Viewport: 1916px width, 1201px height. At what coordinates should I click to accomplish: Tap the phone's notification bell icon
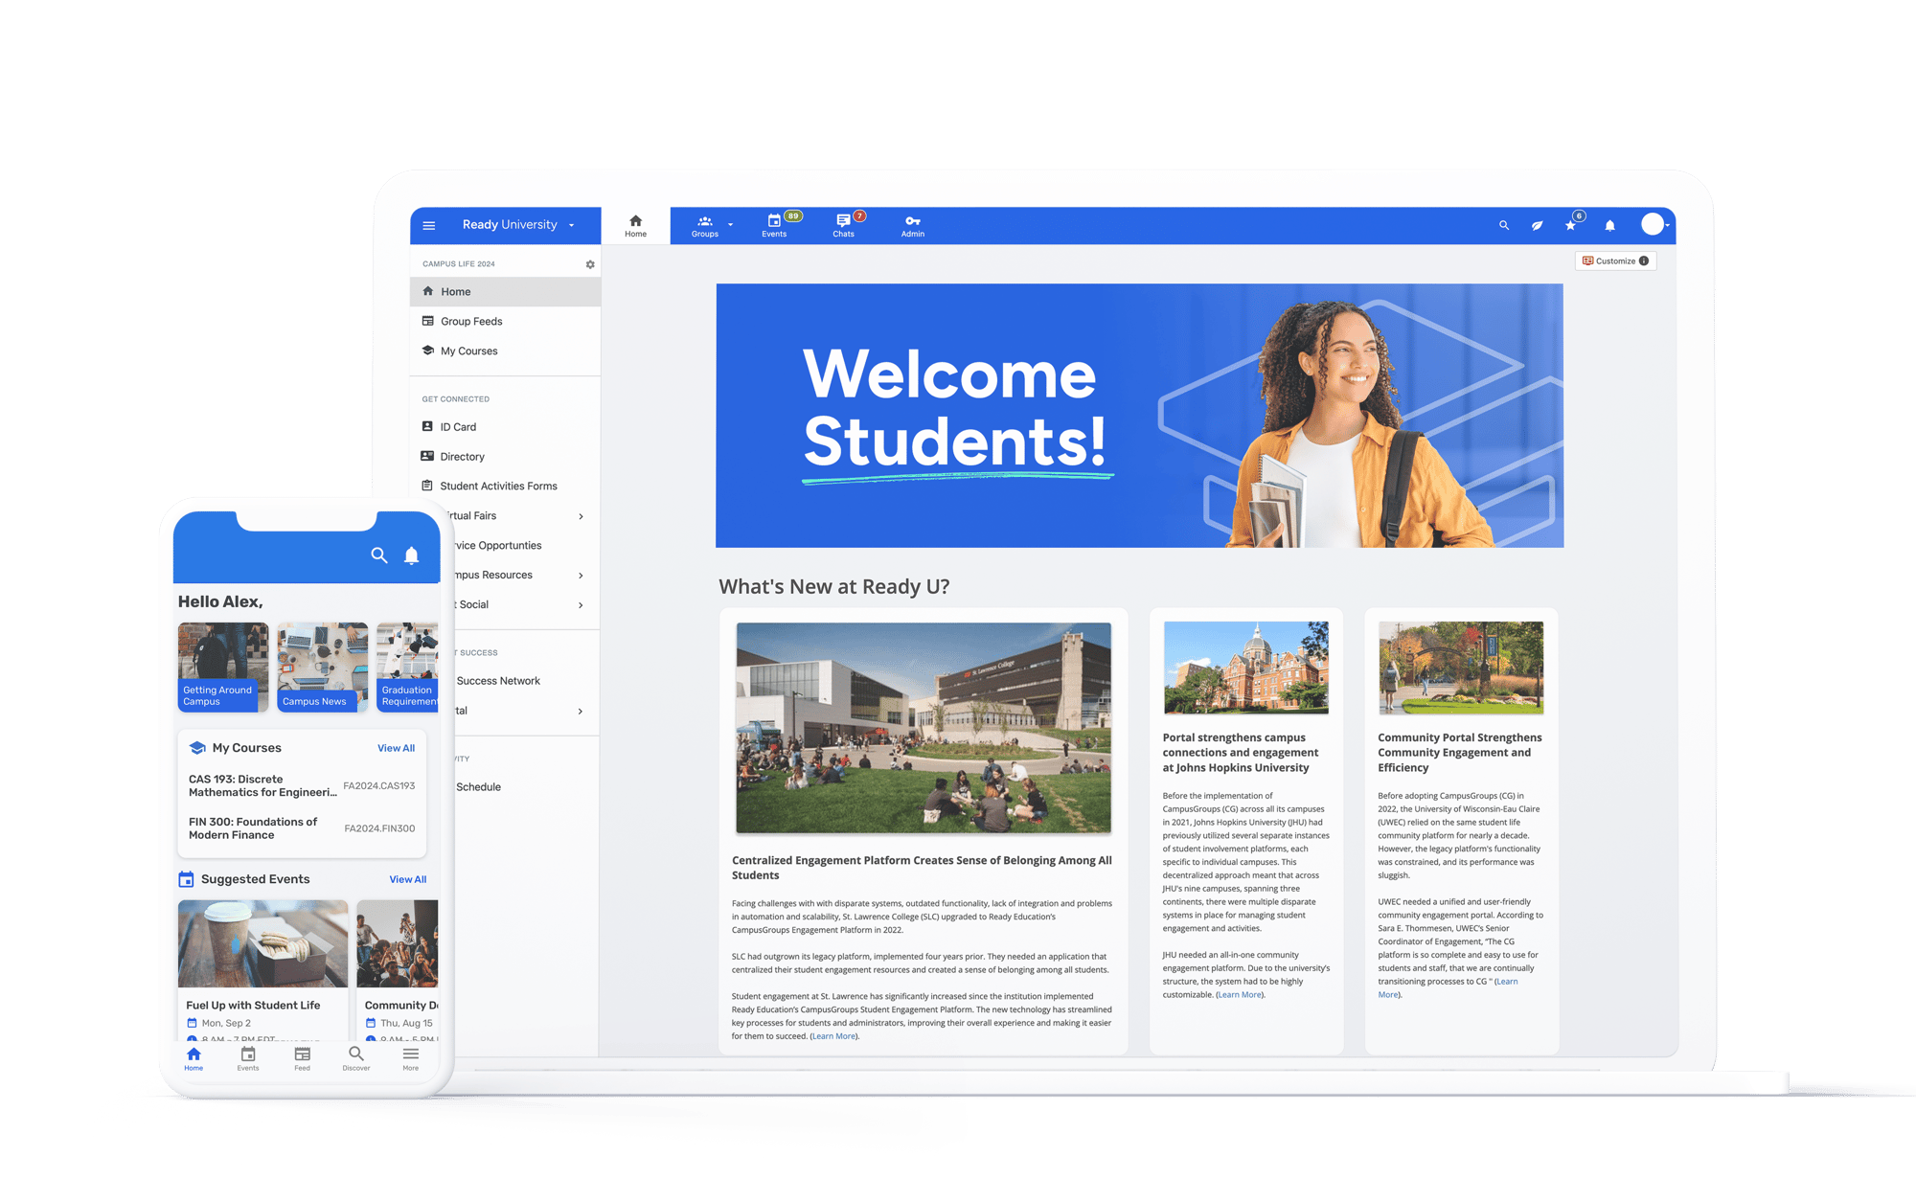click(412, 555)
